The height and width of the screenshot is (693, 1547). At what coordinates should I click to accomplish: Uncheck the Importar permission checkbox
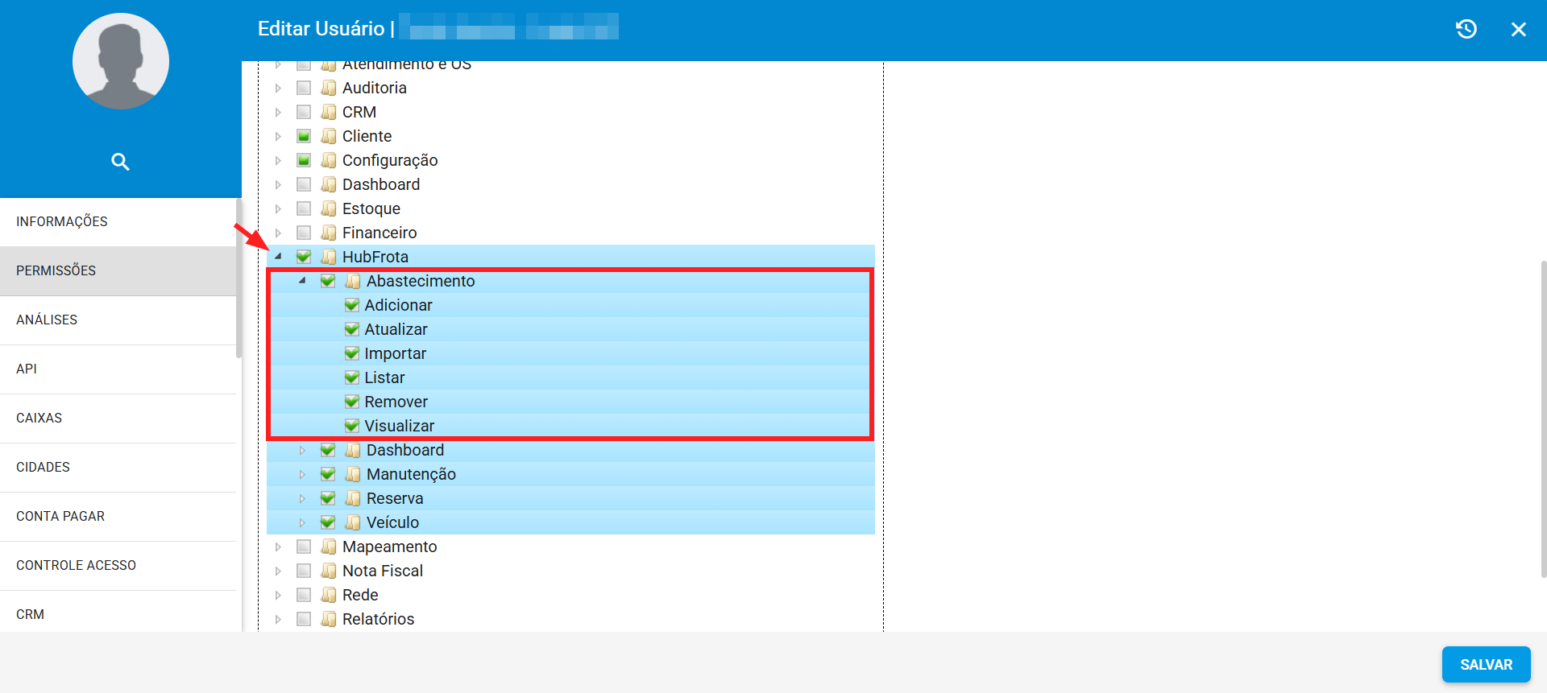[x=352, y=353]
